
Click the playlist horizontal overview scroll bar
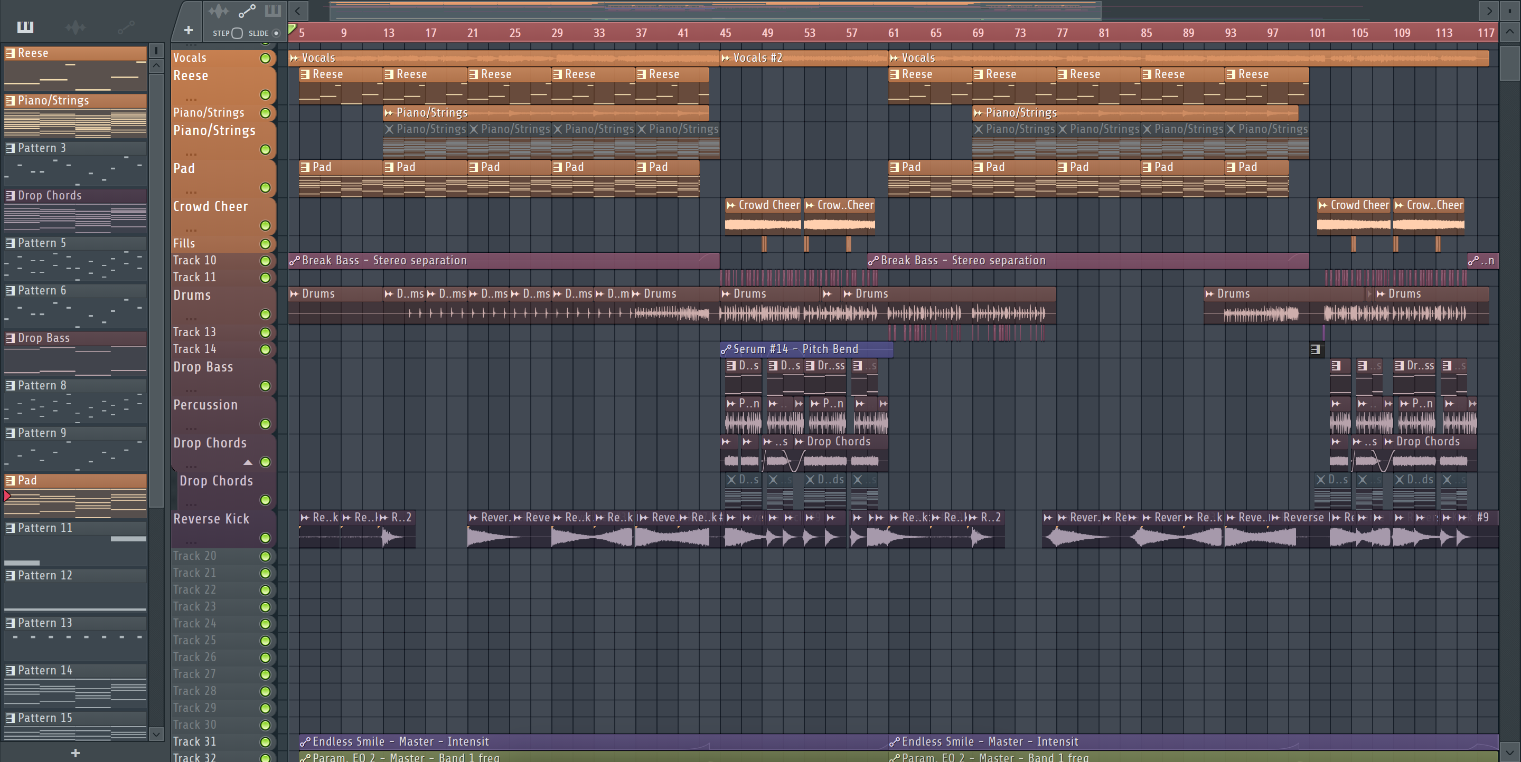point(715,11)
